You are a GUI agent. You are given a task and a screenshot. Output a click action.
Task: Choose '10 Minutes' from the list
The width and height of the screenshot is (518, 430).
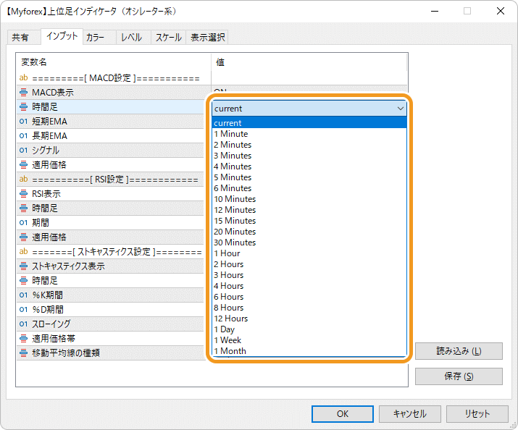309,199
